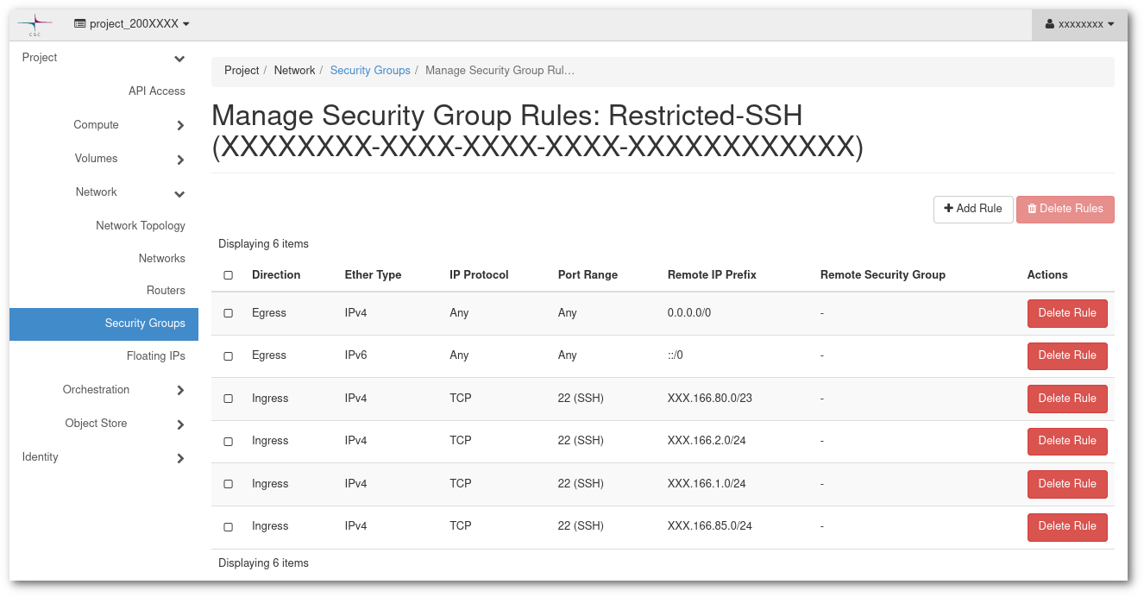Viewport: 1144px width, 597px height.
Task: Check the select-all checkbox in table header
Action: click(228, 274)
